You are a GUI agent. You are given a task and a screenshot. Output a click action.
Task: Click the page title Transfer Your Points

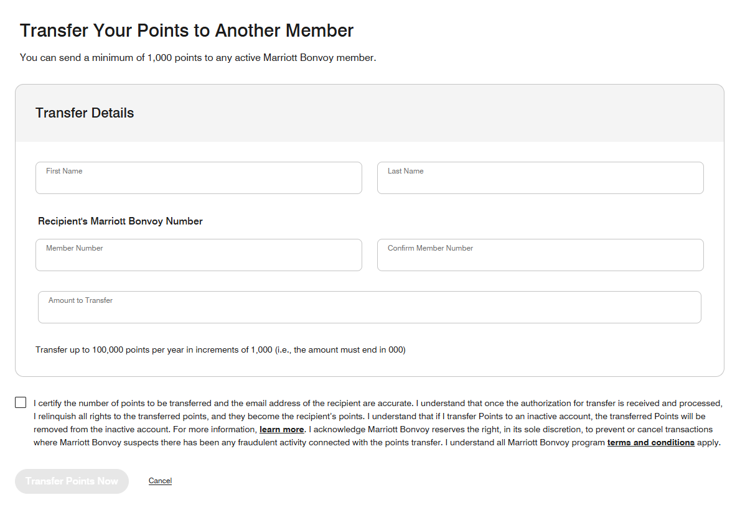point(186,30)
